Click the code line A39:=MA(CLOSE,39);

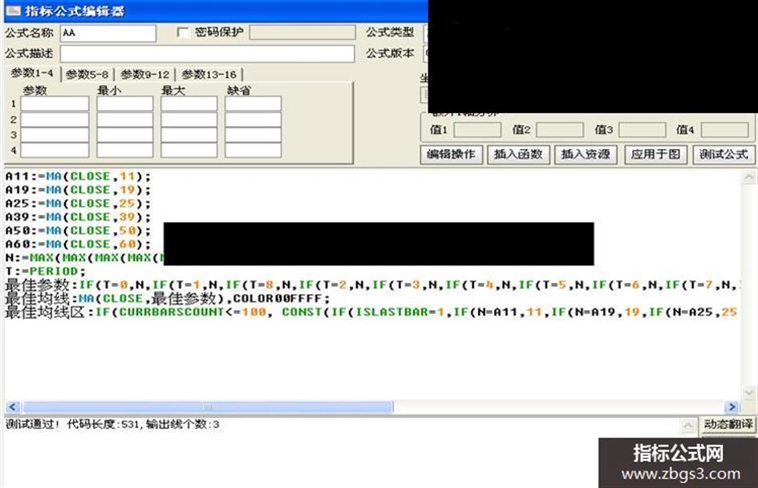tap(78, 217)
